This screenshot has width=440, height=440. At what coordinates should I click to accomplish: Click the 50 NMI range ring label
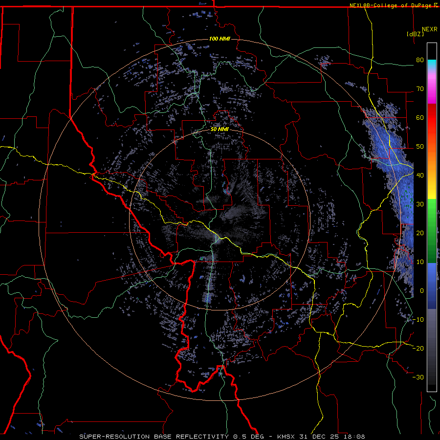220,130
